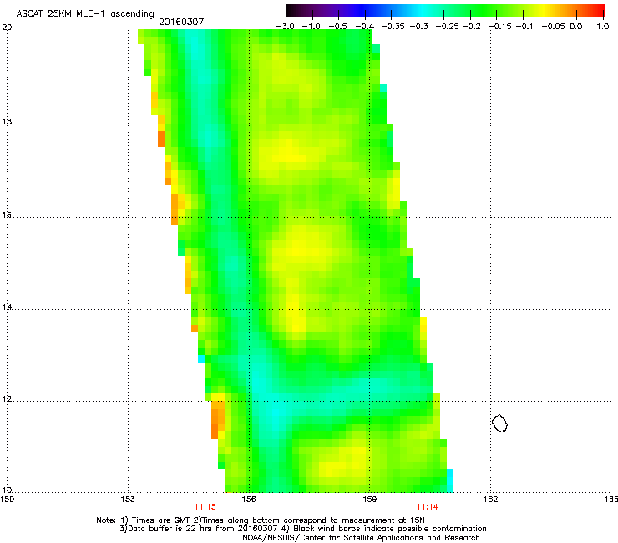
Task: Click the -0.1 color scale label
Action: tap(524, 27)
